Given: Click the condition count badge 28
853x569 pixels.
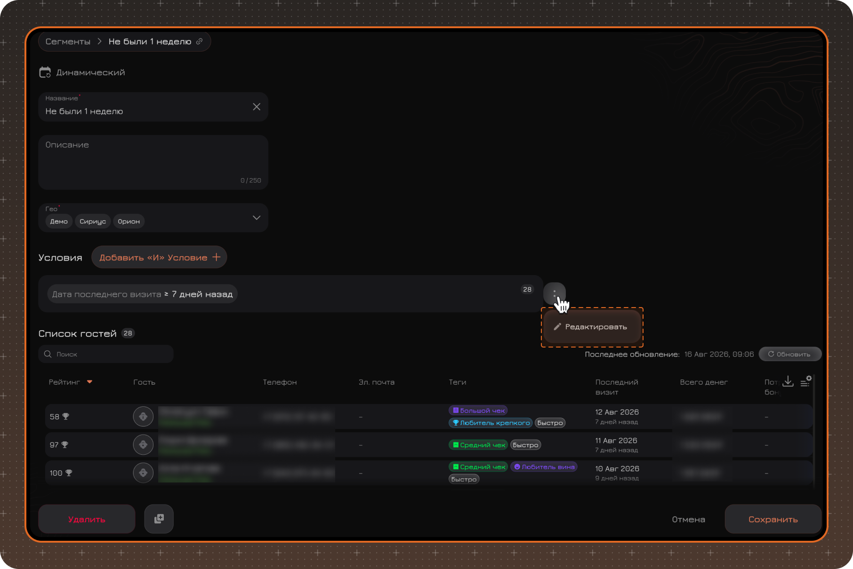Looking at the screenshot, I should point(527,290).
